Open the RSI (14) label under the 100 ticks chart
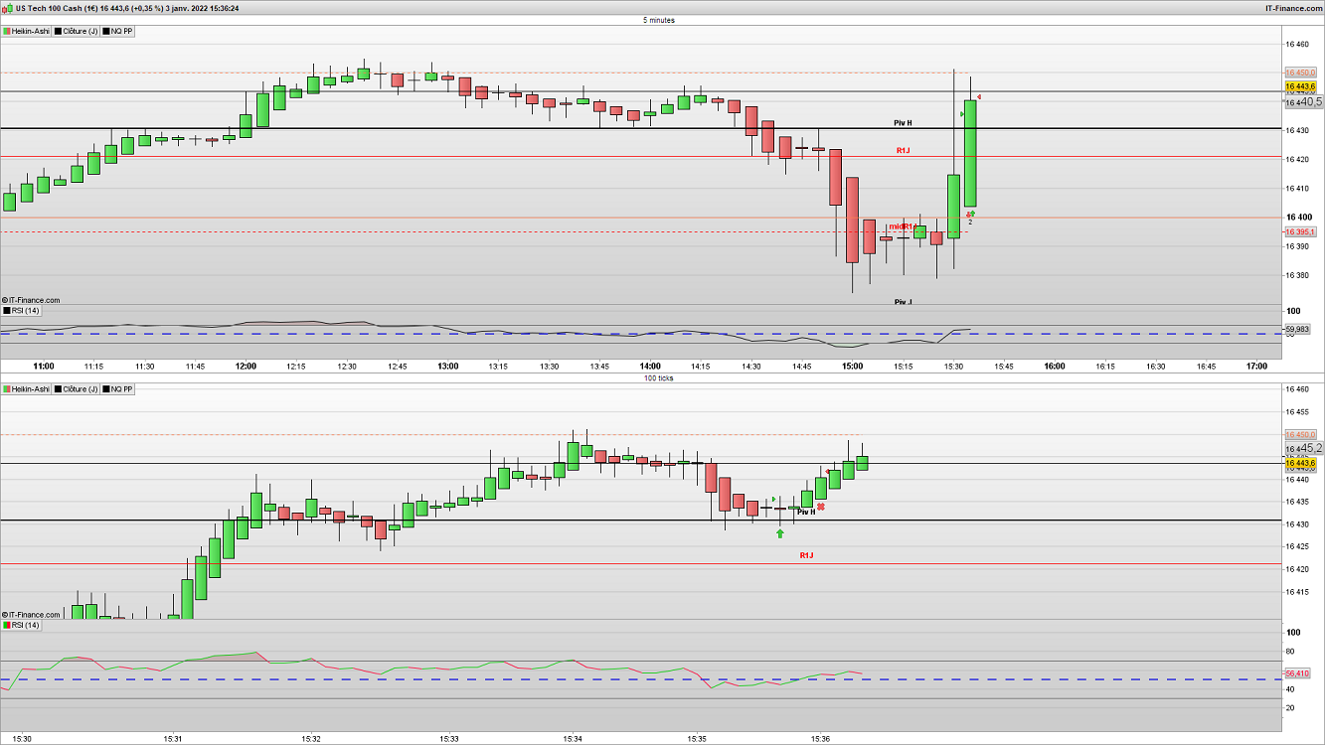 point(22,625)
